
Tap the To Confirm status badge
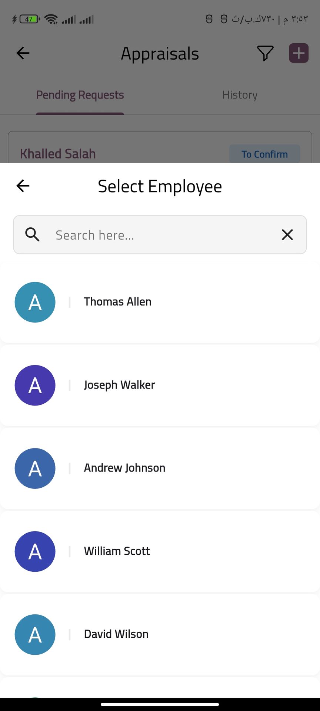click(264, 154)
